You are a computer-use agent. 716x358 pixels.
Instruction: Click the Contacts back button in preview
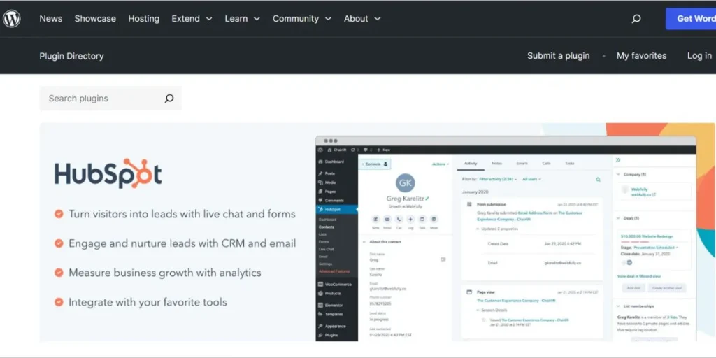coord(375,164)
